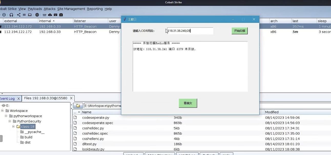The image size is (331, 155).
Task: Click the CIDR input field with 118.31.38.240/28
Action: pyautogui.click(x=190, y=31)
